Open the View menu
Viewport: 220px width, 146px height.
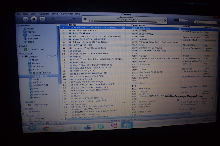34,14
